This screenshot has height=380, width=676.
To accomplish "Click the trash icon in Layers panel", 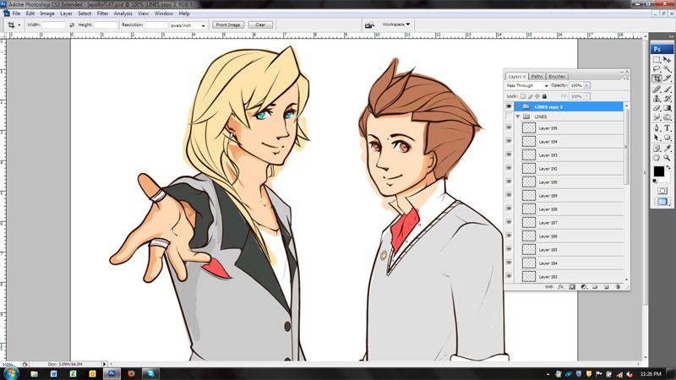I will coord(618,286).
